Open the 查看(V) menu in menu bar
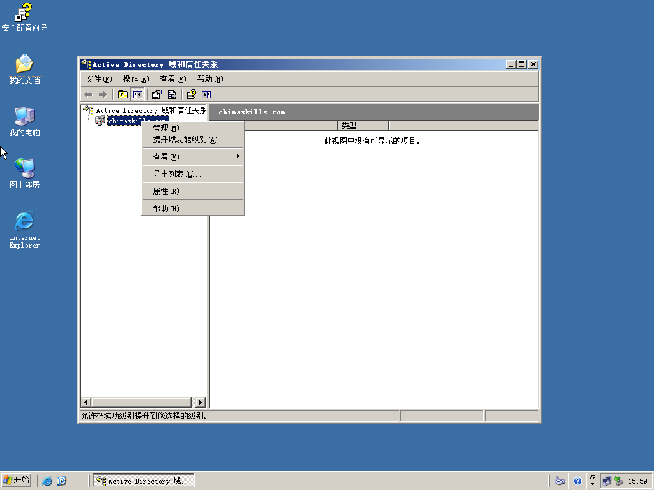This screenshot has height=490, width=654. (x=173, y=78)
